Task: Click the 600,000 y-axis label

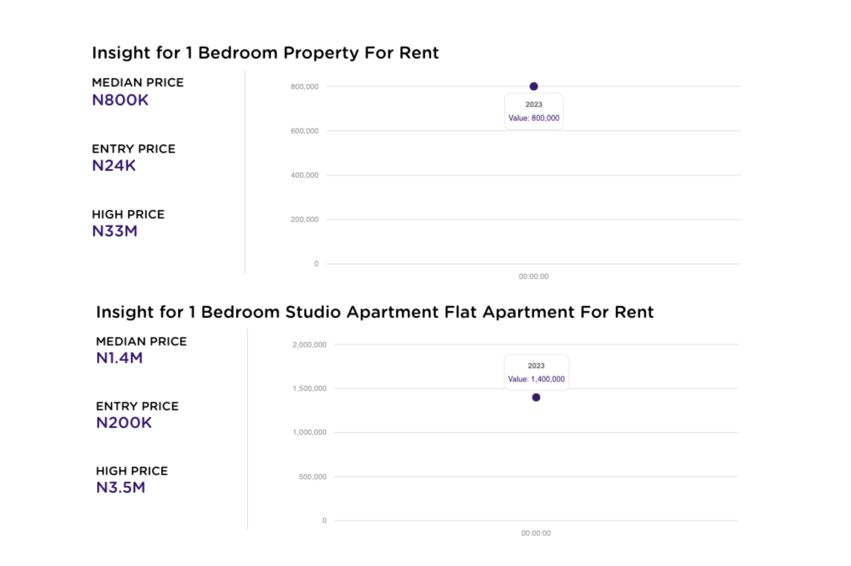Action: (x=304, y=131)
